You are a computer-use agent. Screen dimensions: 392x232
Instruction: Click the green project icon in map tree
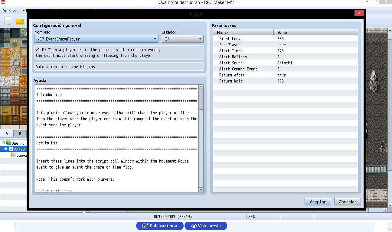point(8,143)
